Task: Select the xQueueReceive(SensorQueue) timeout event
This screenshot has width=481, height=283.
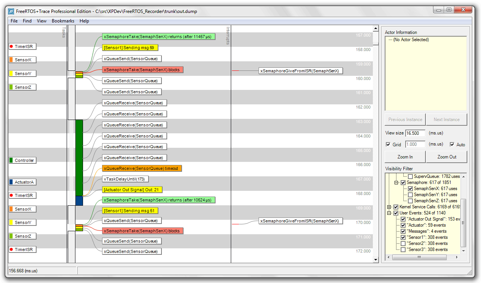Action: pyautogui.click(x=142, y=168)
